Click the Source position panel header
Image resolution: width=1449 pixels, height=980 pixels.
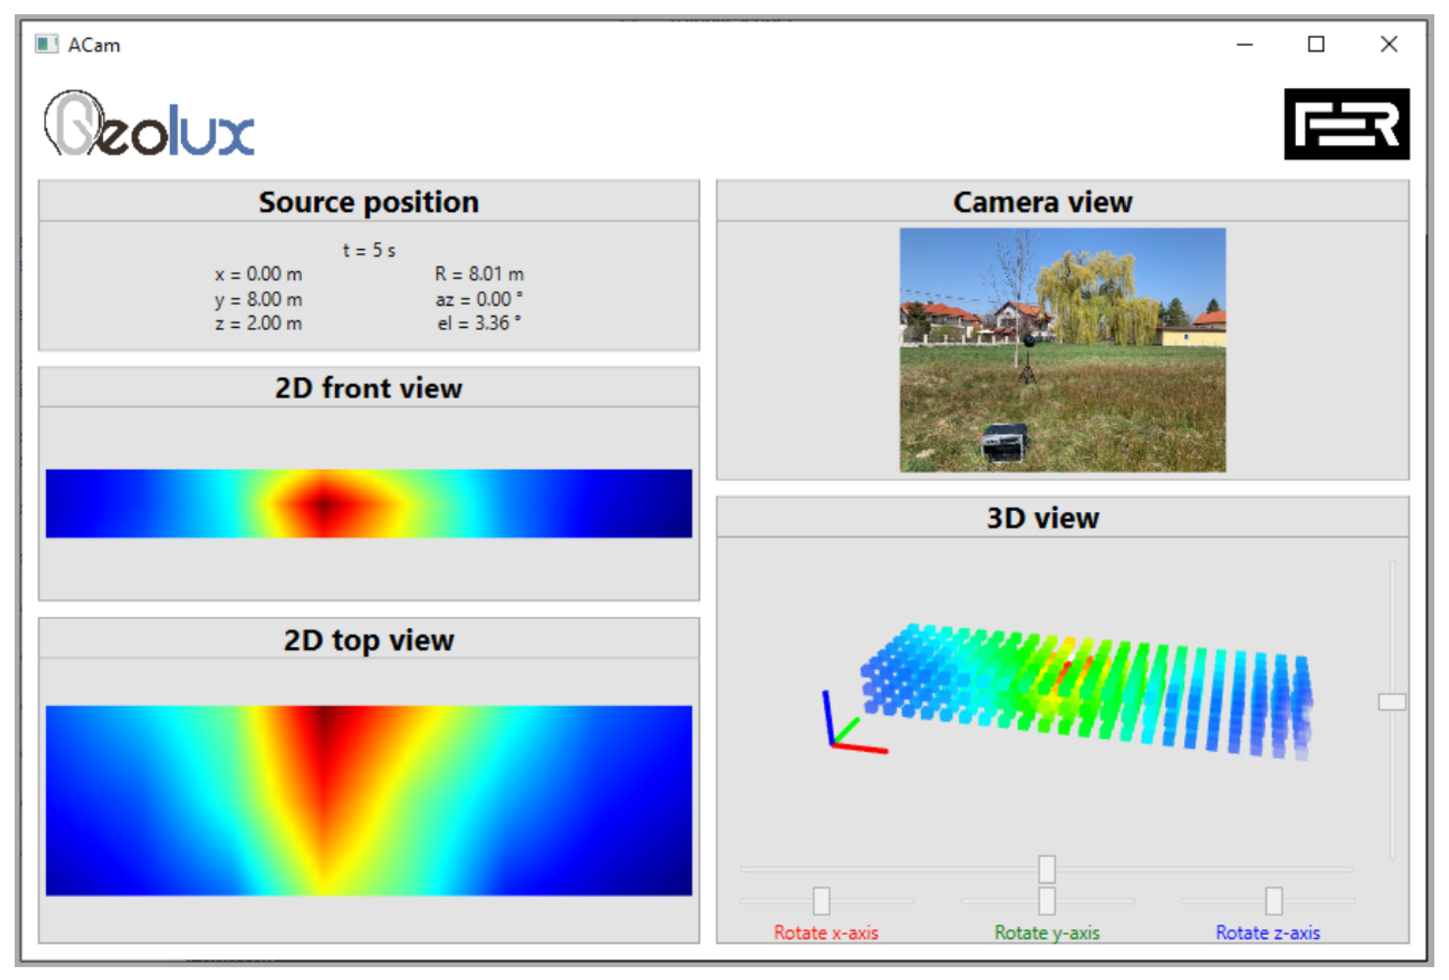[369, 202]
